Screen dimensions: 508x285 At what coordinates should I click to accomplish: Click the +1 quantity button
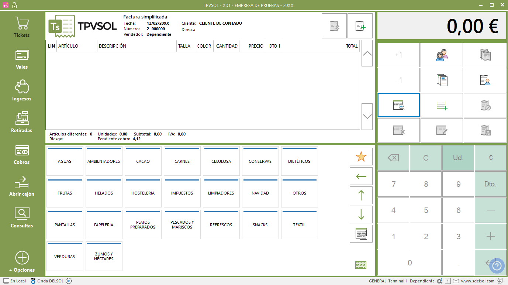click(399, 55)
